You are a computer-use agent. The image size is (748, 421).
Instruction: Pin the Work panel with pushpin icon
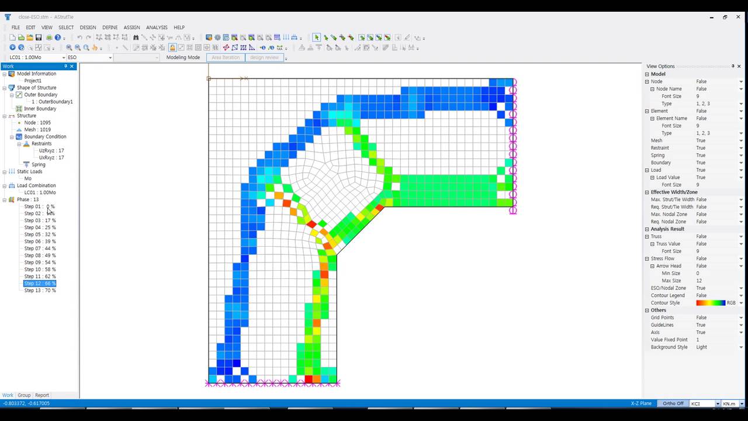tap(65, 66)
